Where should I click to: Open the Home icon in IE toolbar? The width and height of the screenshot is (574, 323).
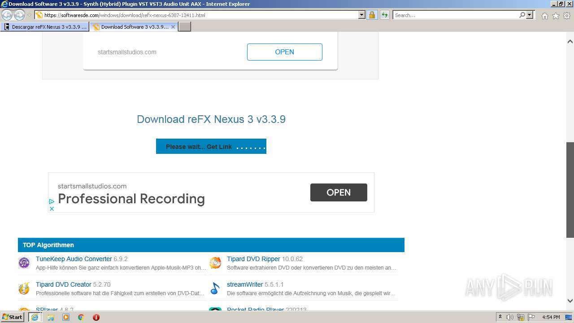(544, 16)
